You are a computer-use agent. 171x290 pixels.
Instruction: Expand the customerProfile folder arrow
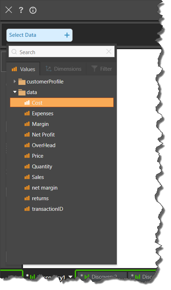click(15, 81)
